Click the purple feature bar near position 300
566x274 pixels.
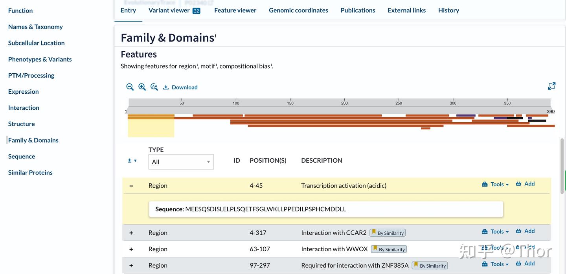pos(466,116)
